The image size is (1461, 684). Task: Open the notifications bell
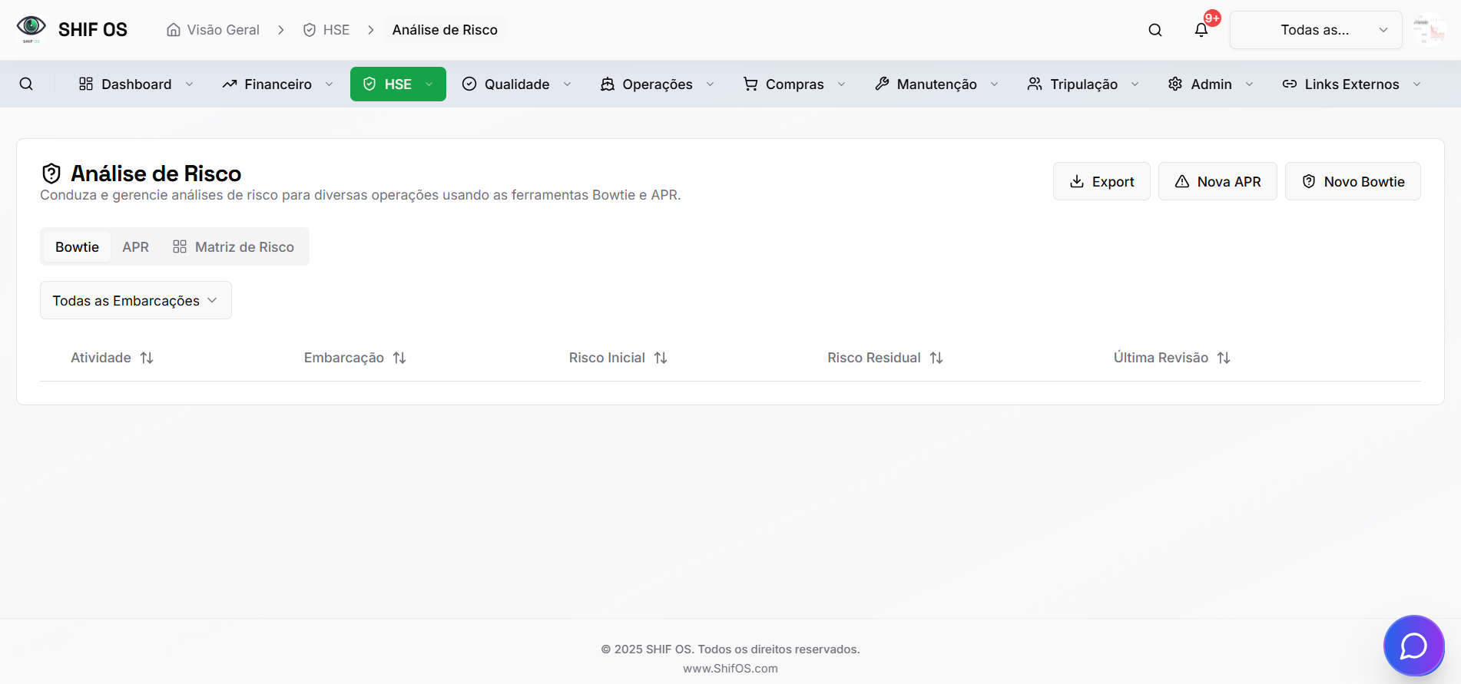tap(1201, 30)
